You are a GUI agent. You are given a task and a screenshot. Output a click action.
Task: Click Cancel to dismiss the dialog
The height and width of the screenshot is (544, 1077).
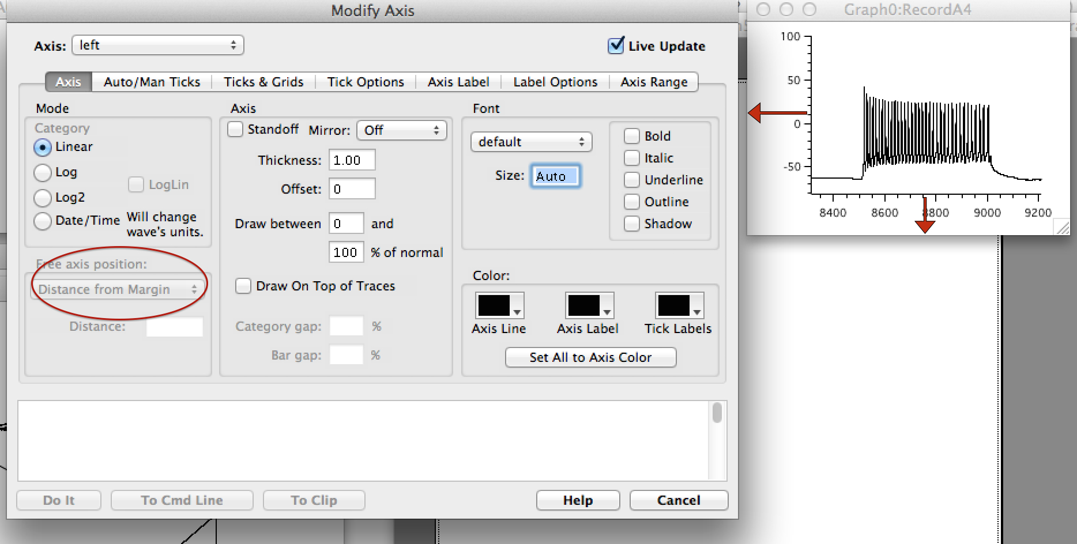tap(679, 500)
